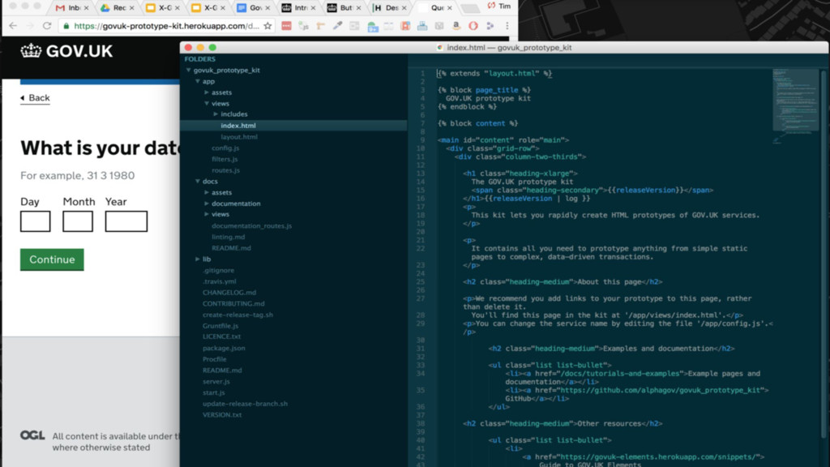Image resolution: width=830 pixels, height=467 pixels.
Task: Close the Gmail Inbox tab
Action: tap(86, 8)
